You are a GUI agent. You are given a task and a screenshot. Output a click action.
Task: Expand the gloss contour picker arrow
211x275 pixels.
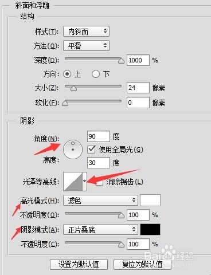click(x=85, y=182)
